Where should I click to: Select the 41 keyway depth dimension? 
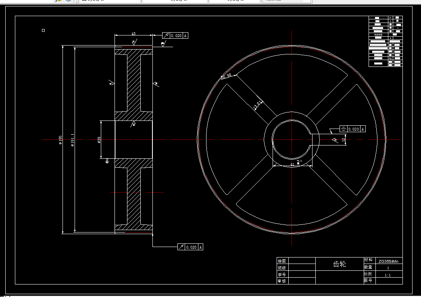[x=292, y=164]
